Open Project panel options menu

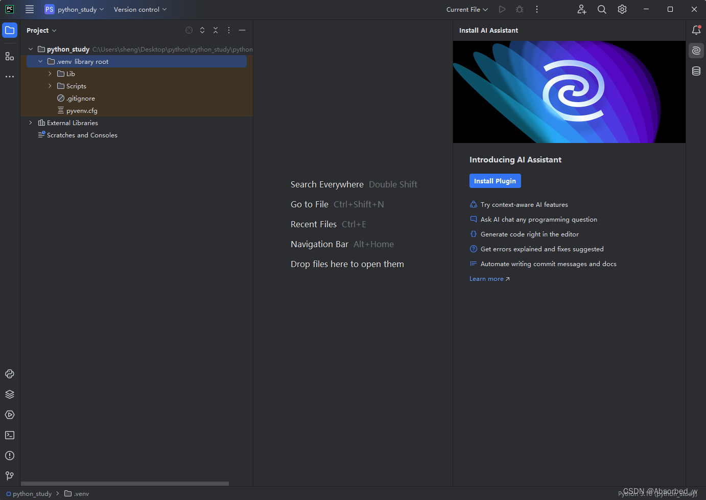(x=229, y=30)
